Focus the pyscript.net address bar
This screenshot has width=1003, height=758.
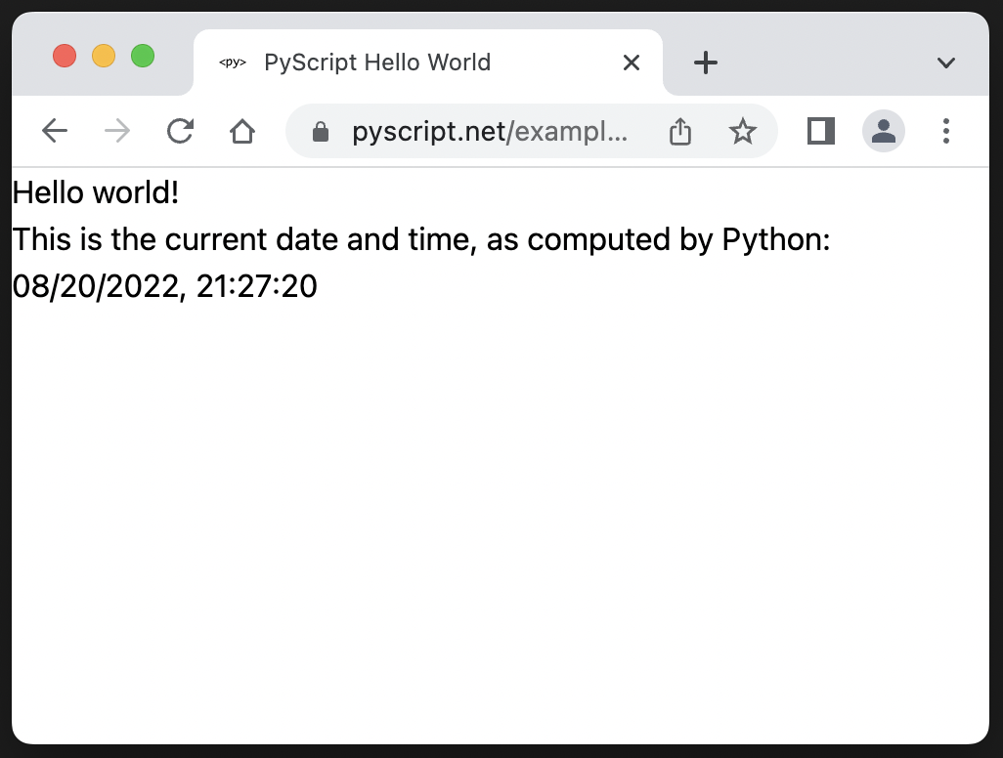(490, 132)
